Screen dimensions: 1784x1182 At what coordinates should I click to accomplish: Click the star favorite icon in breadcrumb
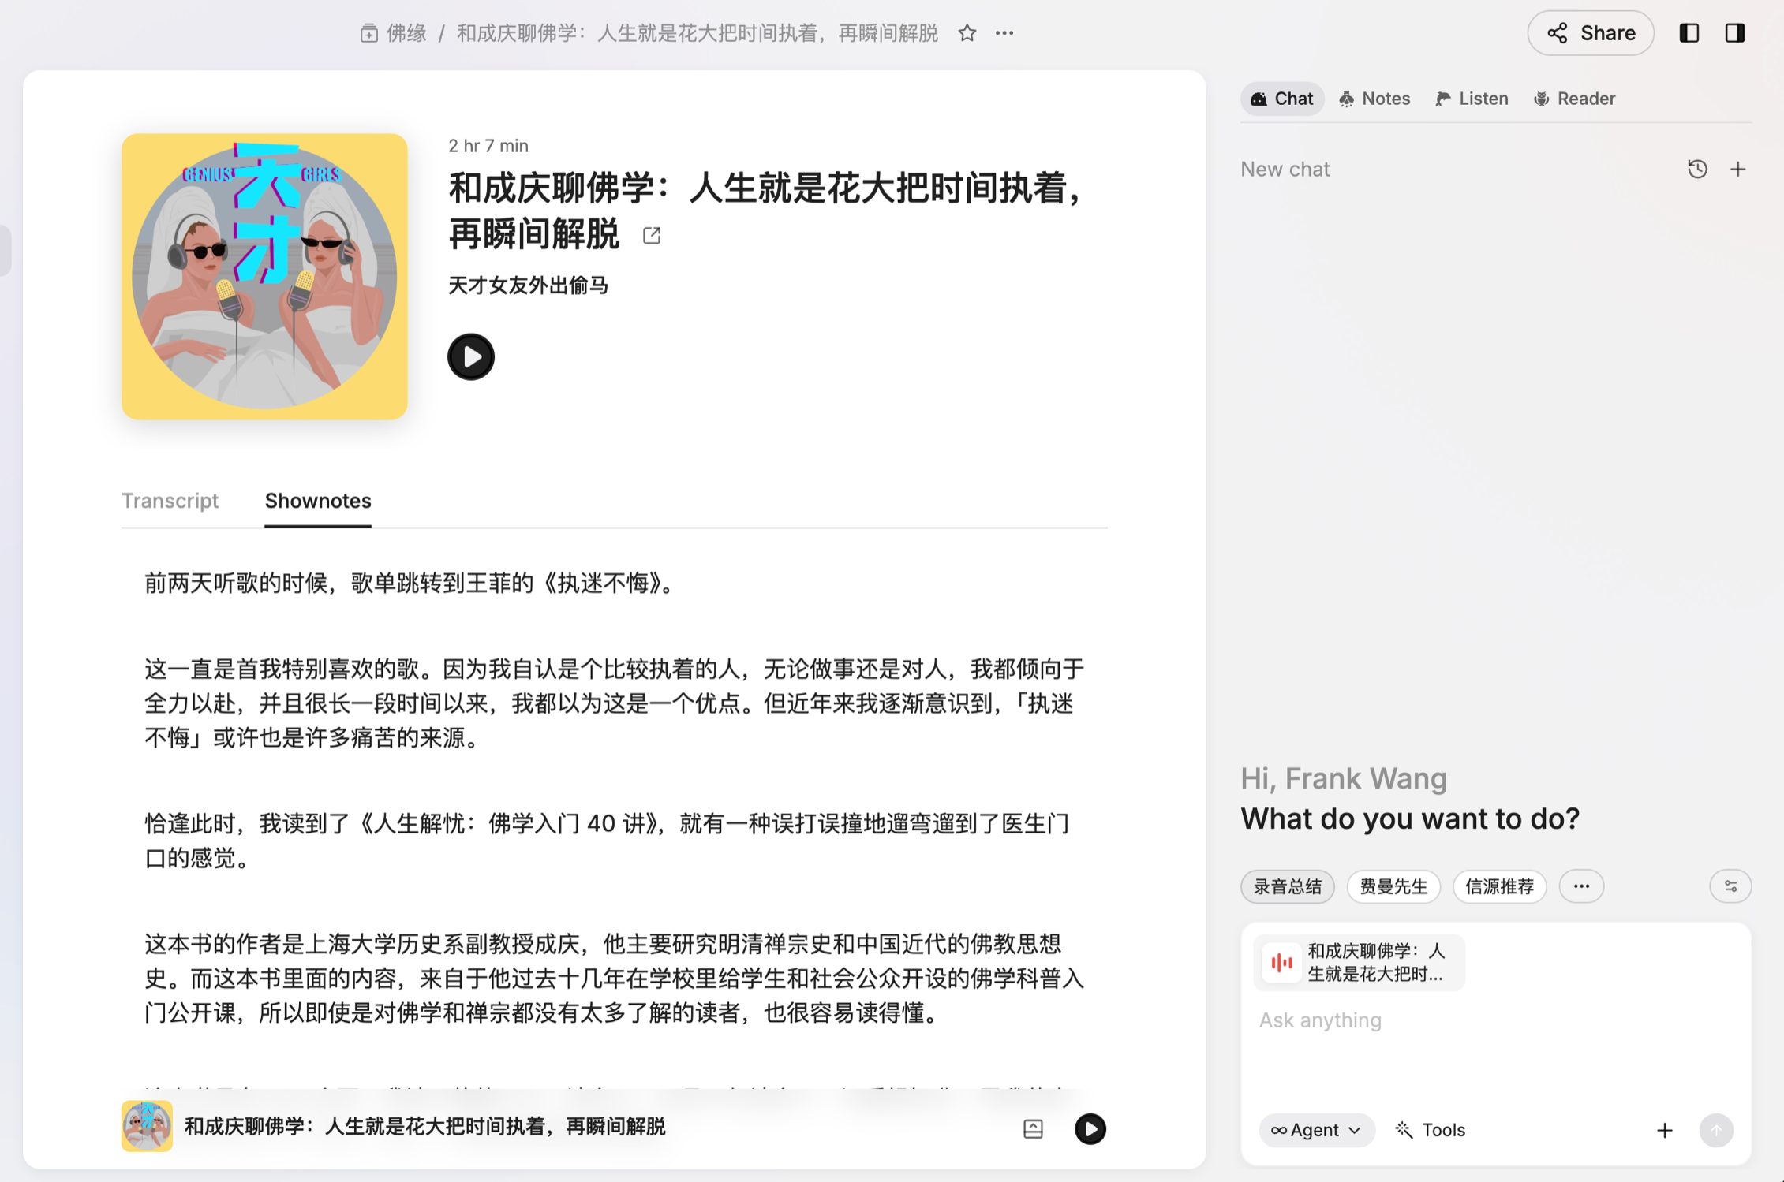tap(967, 33)
